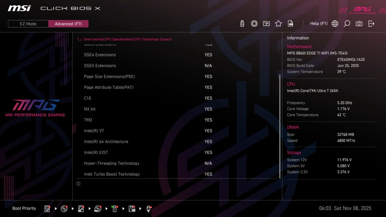The height and width of the screenshot is (217, 386).
Task: Click the info circle icon below the list
Action: point(78,183)
